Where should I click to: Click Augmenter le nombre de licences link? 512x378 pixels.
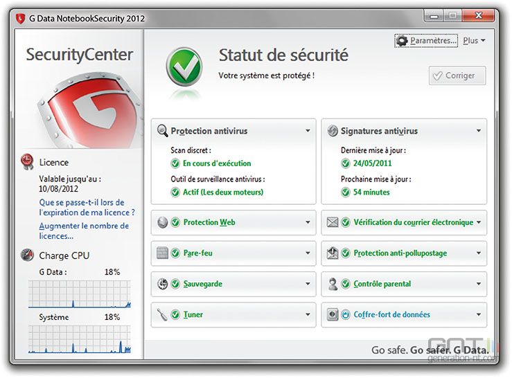(x=84, y=231)
